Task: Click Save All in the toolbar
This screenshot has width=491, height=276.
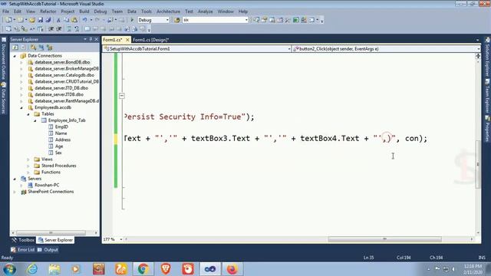Action: coord(48,20)
